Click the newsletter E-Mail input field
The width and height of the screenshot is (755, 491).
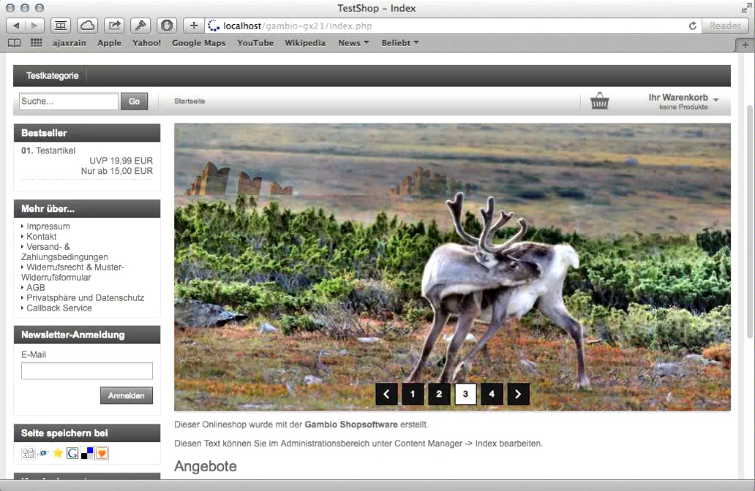(x=86, y=370)
